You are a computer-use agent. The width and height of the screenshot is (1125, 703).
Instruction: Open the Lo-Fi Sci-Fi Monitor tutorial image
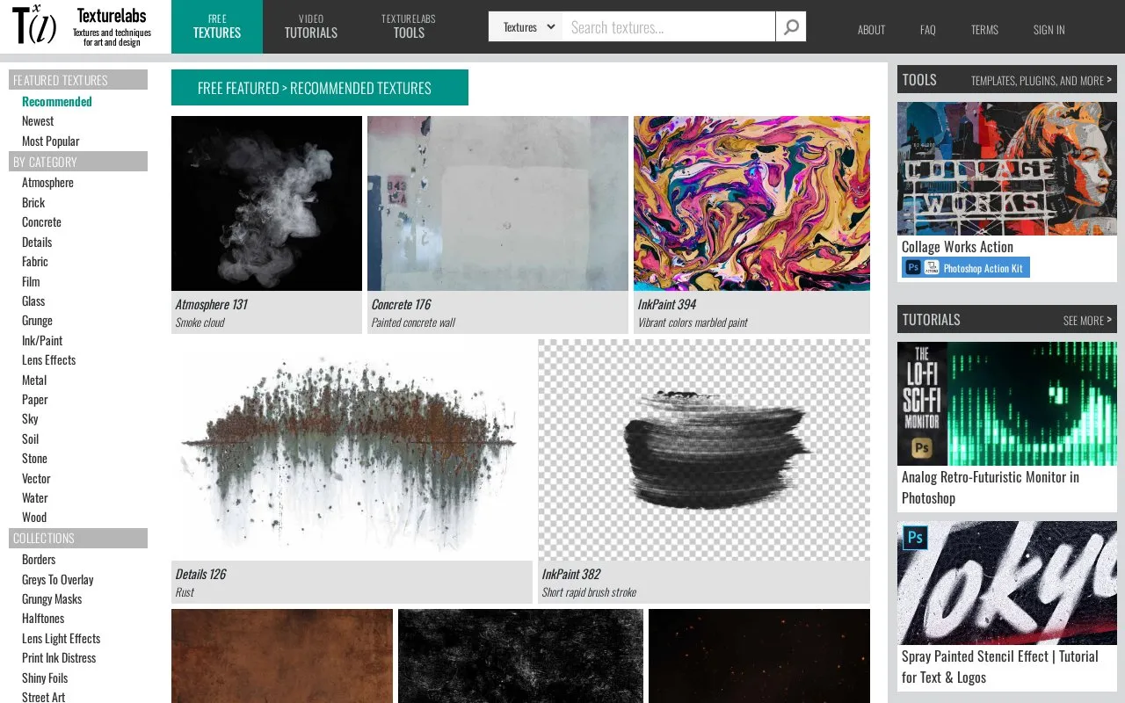click(1007, 403)
